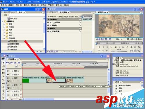145x109 pixels.
Task: Open the 窗口 menu
Action: (59, 5)
